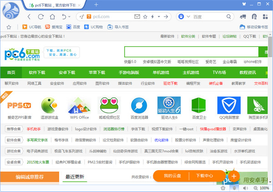Screen dimensions: 273x192
Task: Click the 编辑诚意推荐 orange header
Action: coord(30,177)
